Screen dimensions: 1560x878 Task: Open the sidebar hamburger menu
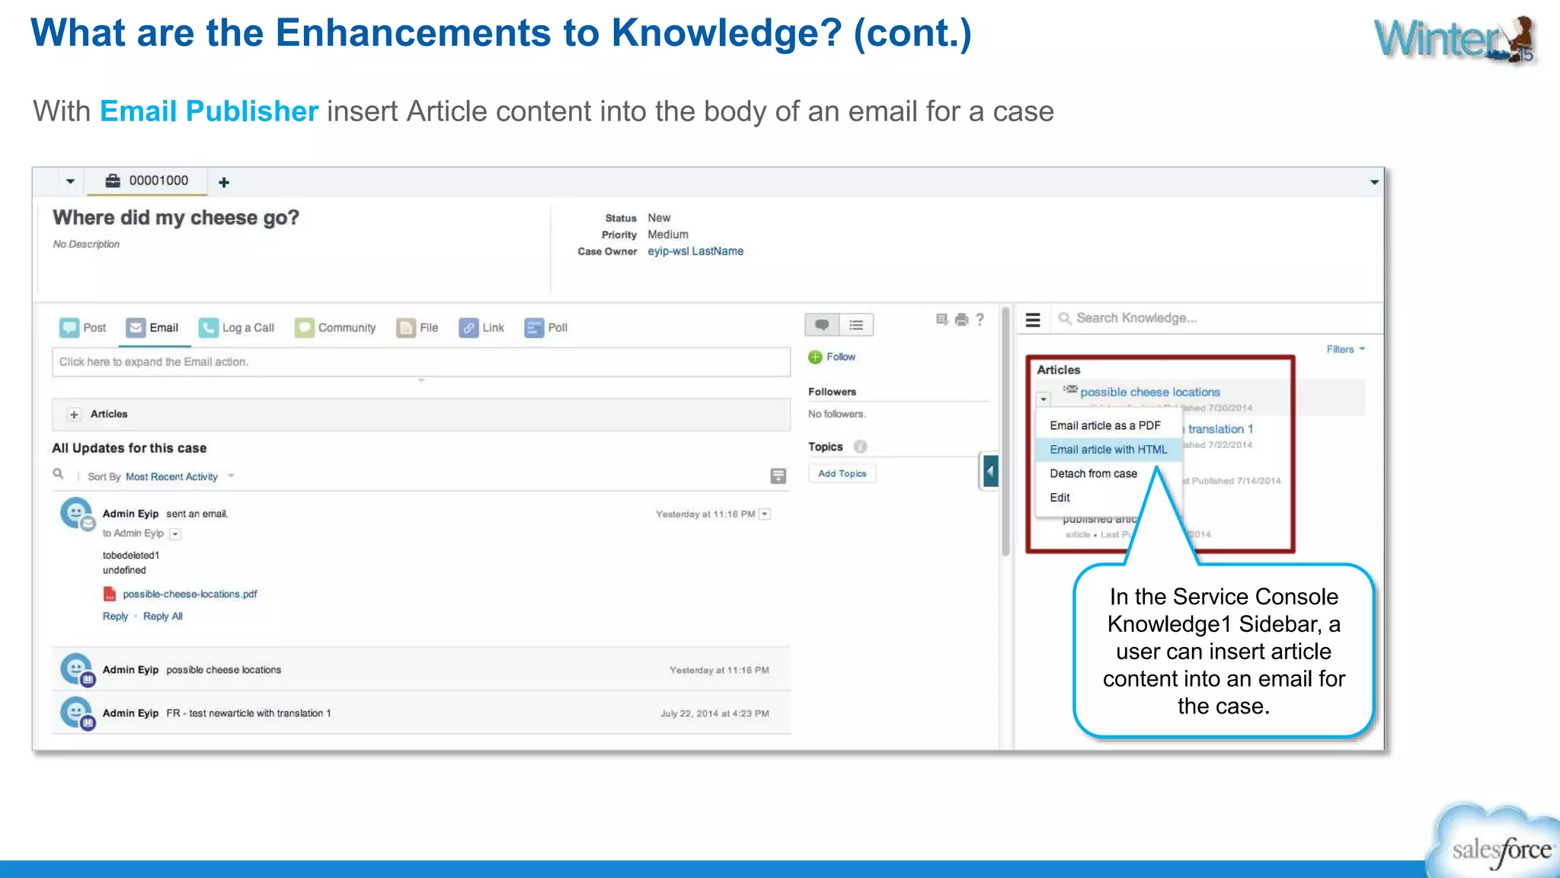click(1033, 320)
